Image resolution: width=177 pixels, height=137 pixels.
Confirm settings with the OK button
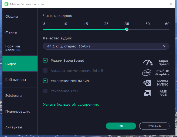tap(121, 126)
